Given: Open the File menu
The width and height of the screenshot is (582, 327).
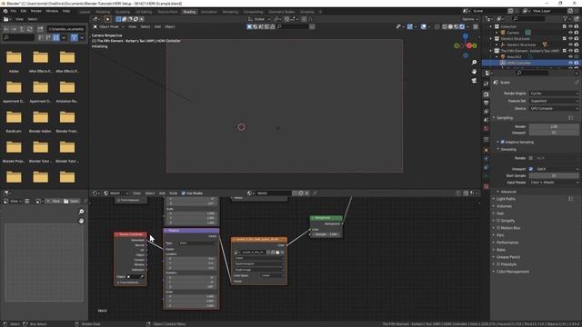Looking at the screenshot, I should (14, 11).
